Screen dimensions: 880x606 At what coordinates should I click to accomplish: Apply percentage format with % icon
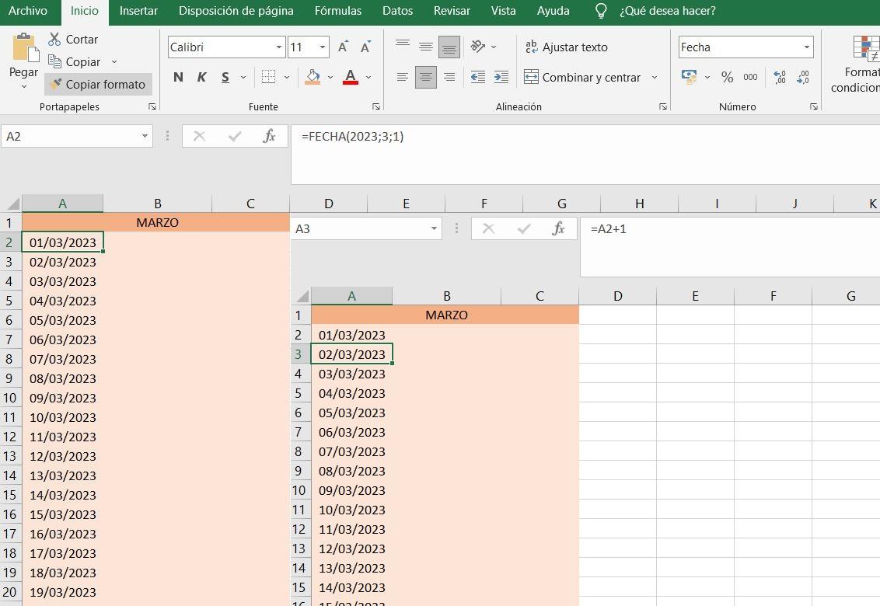(x=727, y=77)
